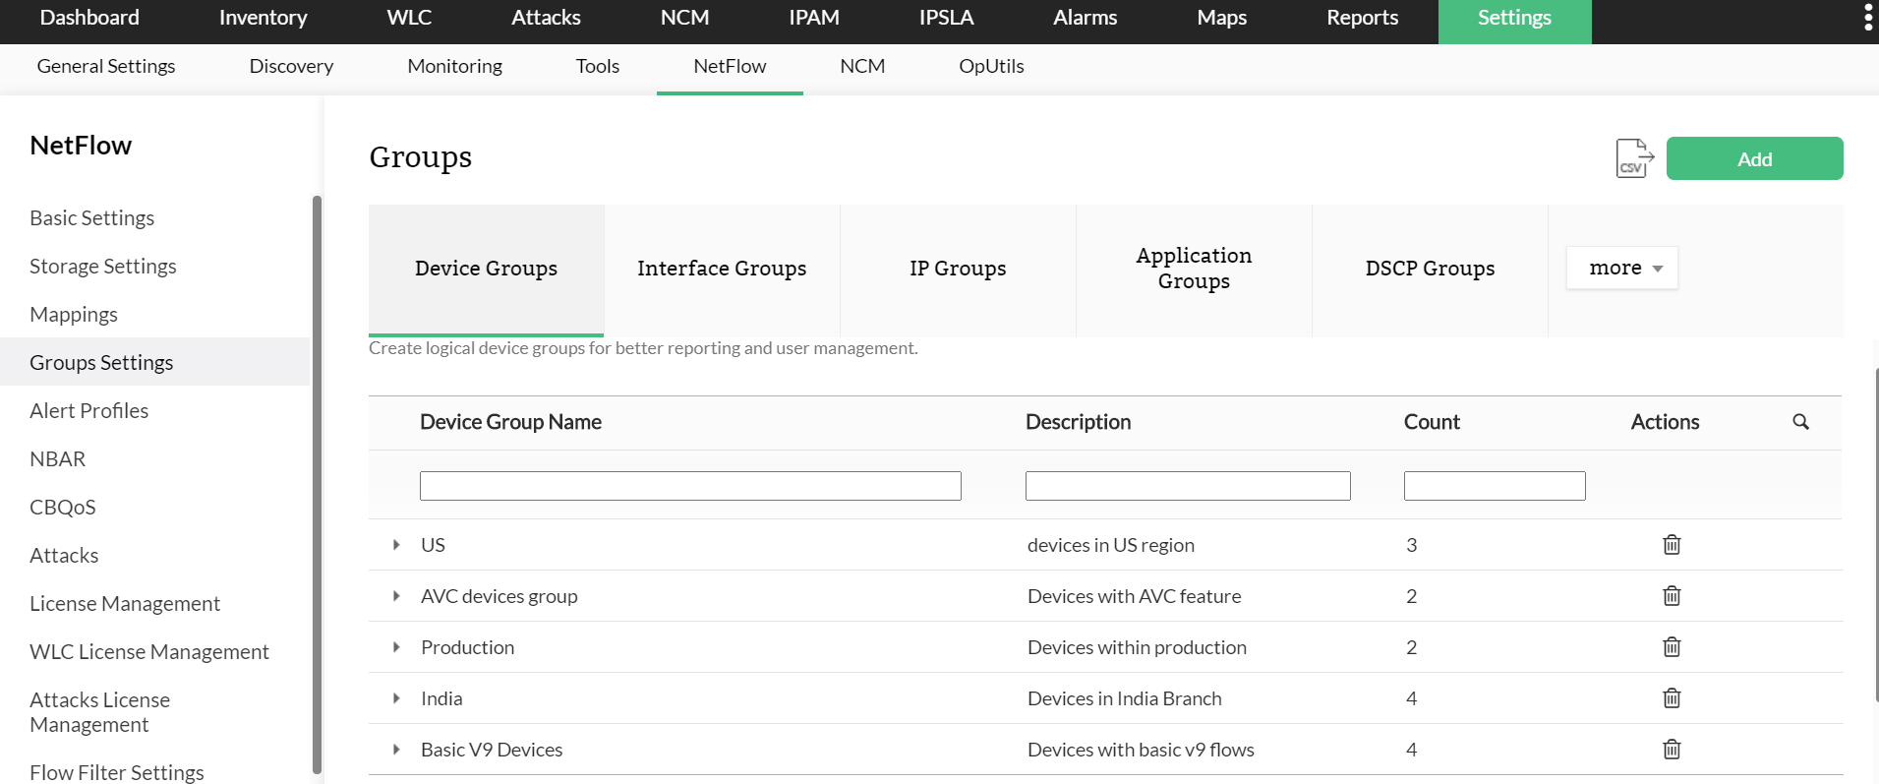This screenshot has width=1879, height=784.
Task: Click the green Add button
Action: pos(1754,158)
